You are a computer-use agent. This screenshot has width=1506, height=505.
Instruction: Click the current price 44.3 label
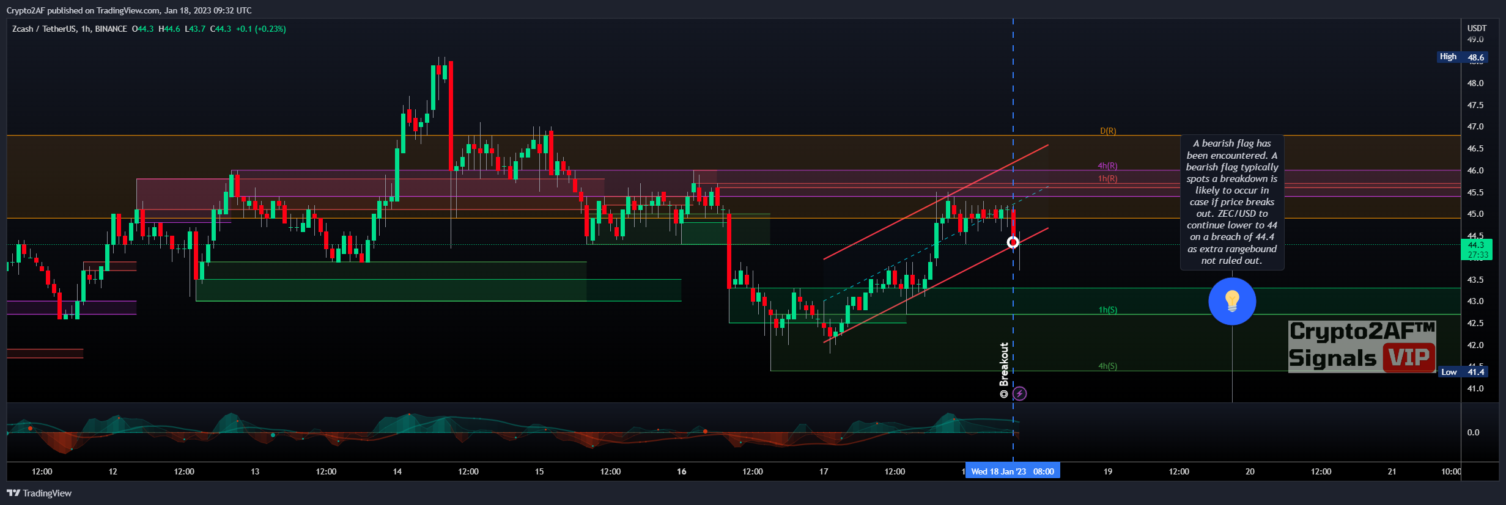(1476, 250)
